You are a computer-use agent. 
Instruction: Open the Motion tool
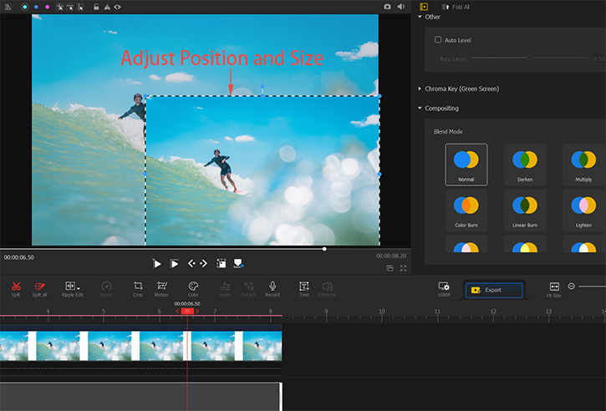pyautogui.click(x=161, y=287)
